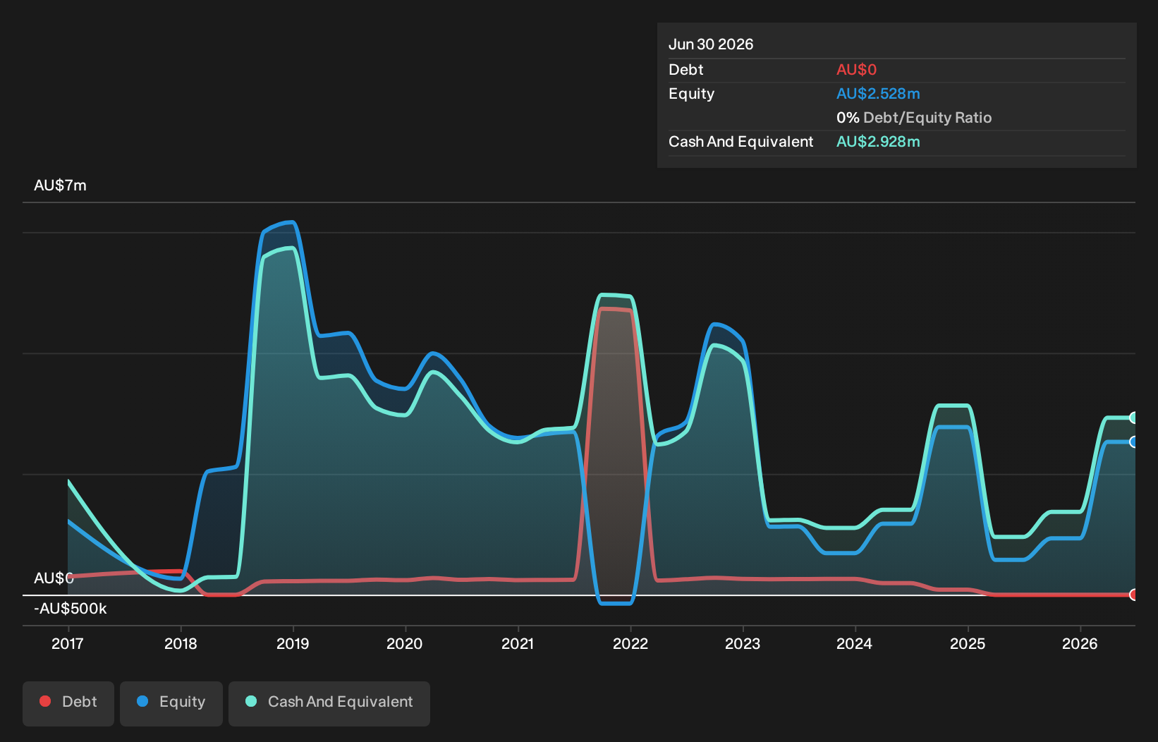Click the 2025 x-axis label
Viewport: 1158px width, 742px height.
[x=968, y=644]
